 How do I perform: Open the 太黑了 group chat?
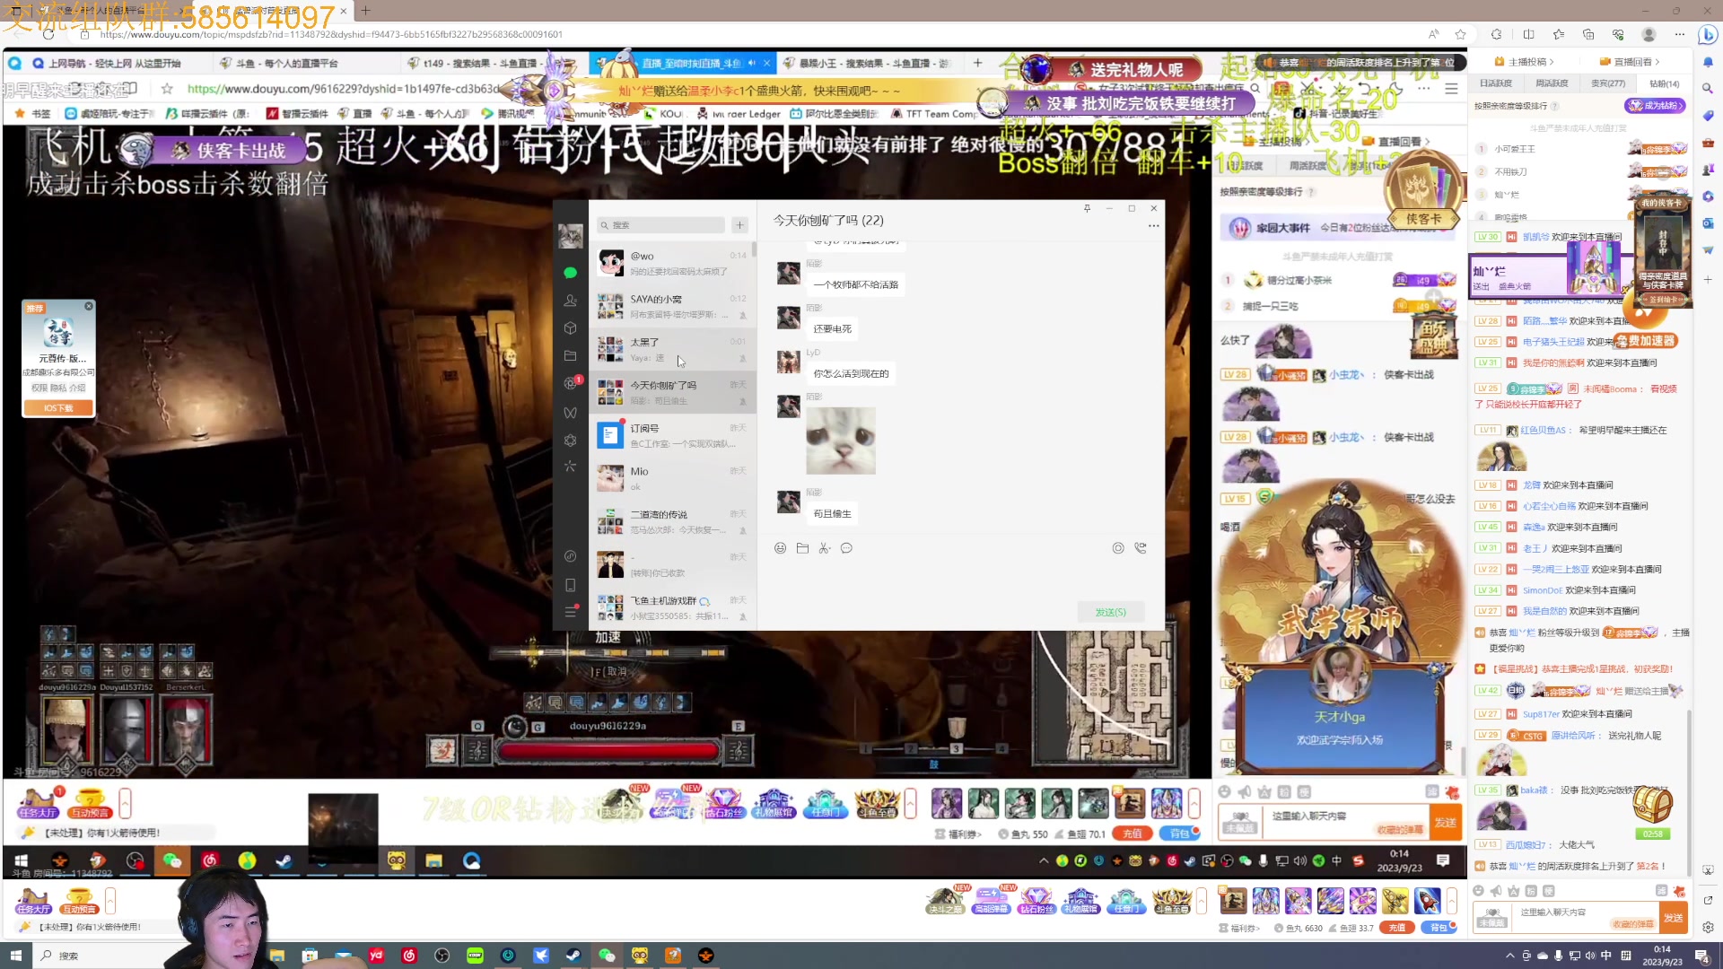pos(672,349)
